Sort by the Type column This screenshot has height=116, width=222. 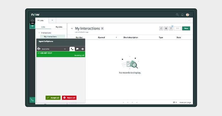point(161,38)
